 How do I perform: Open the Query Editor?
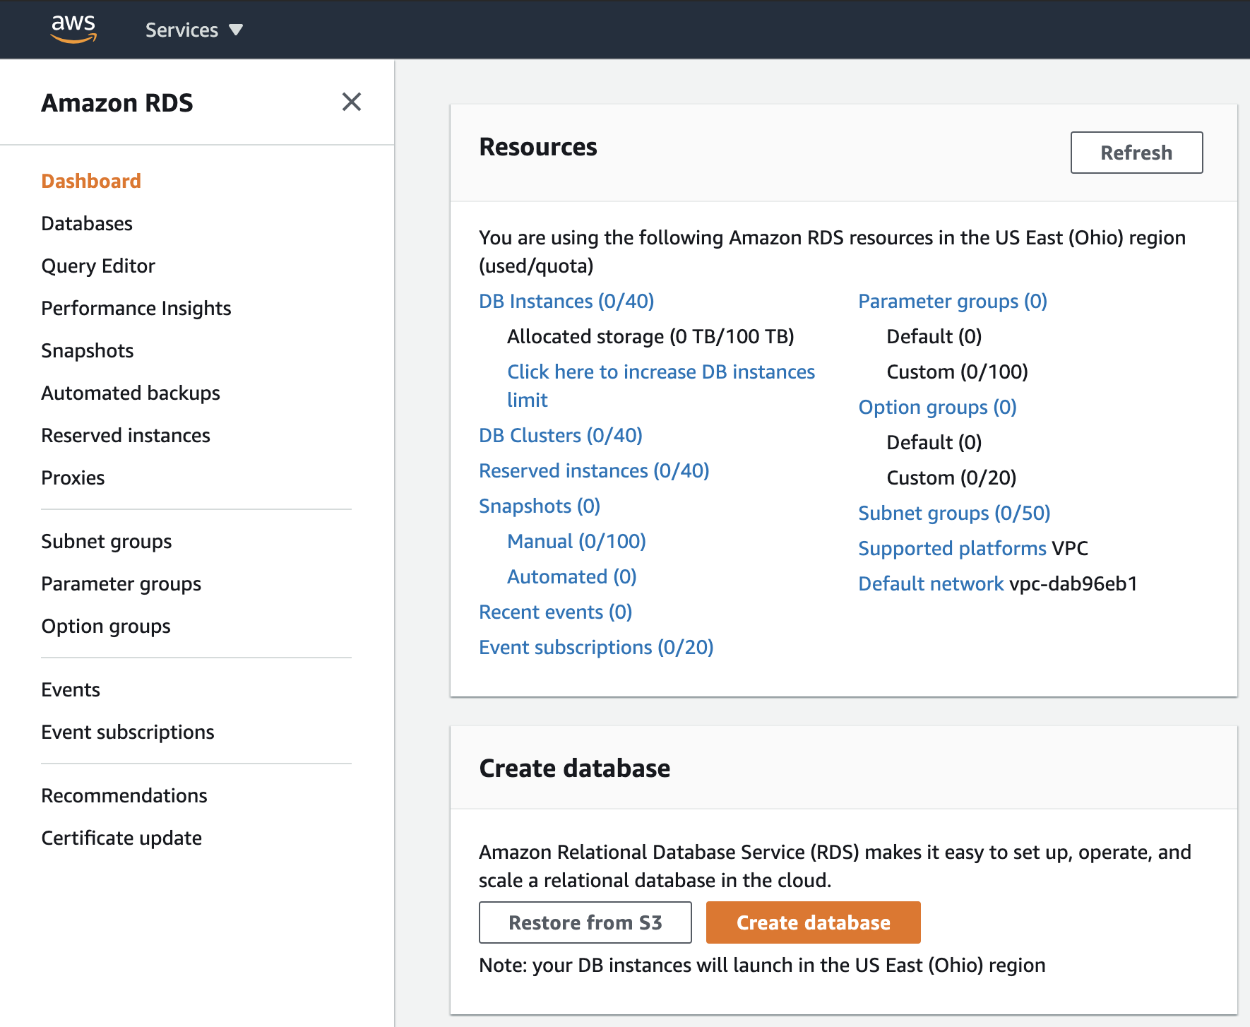click(97, 266)
